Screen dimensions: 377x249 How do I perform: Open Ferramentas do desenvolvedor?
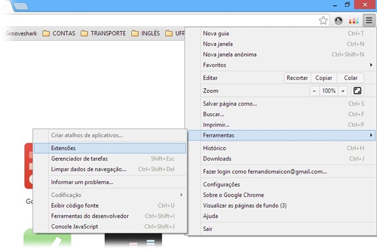tap(110, 216)
